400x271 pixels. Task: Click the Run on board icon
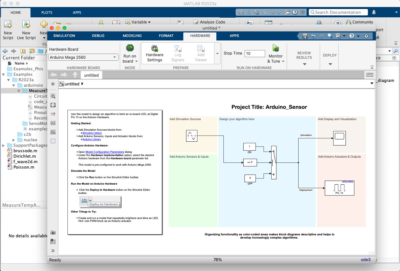pos(130,48)
